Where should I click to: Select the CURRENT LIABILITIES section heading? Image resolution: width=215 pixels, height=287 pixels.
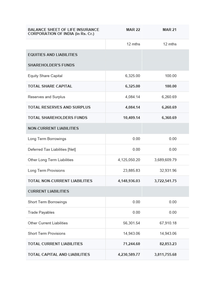tap(48, 191)
